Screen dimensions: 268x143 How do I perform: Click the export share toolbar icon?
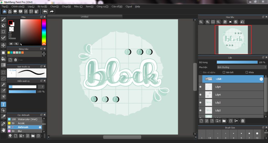(10, 11)
